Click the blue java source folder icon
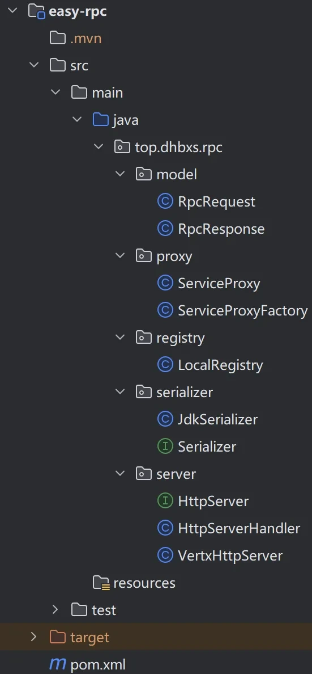 [x=100, y=120]
